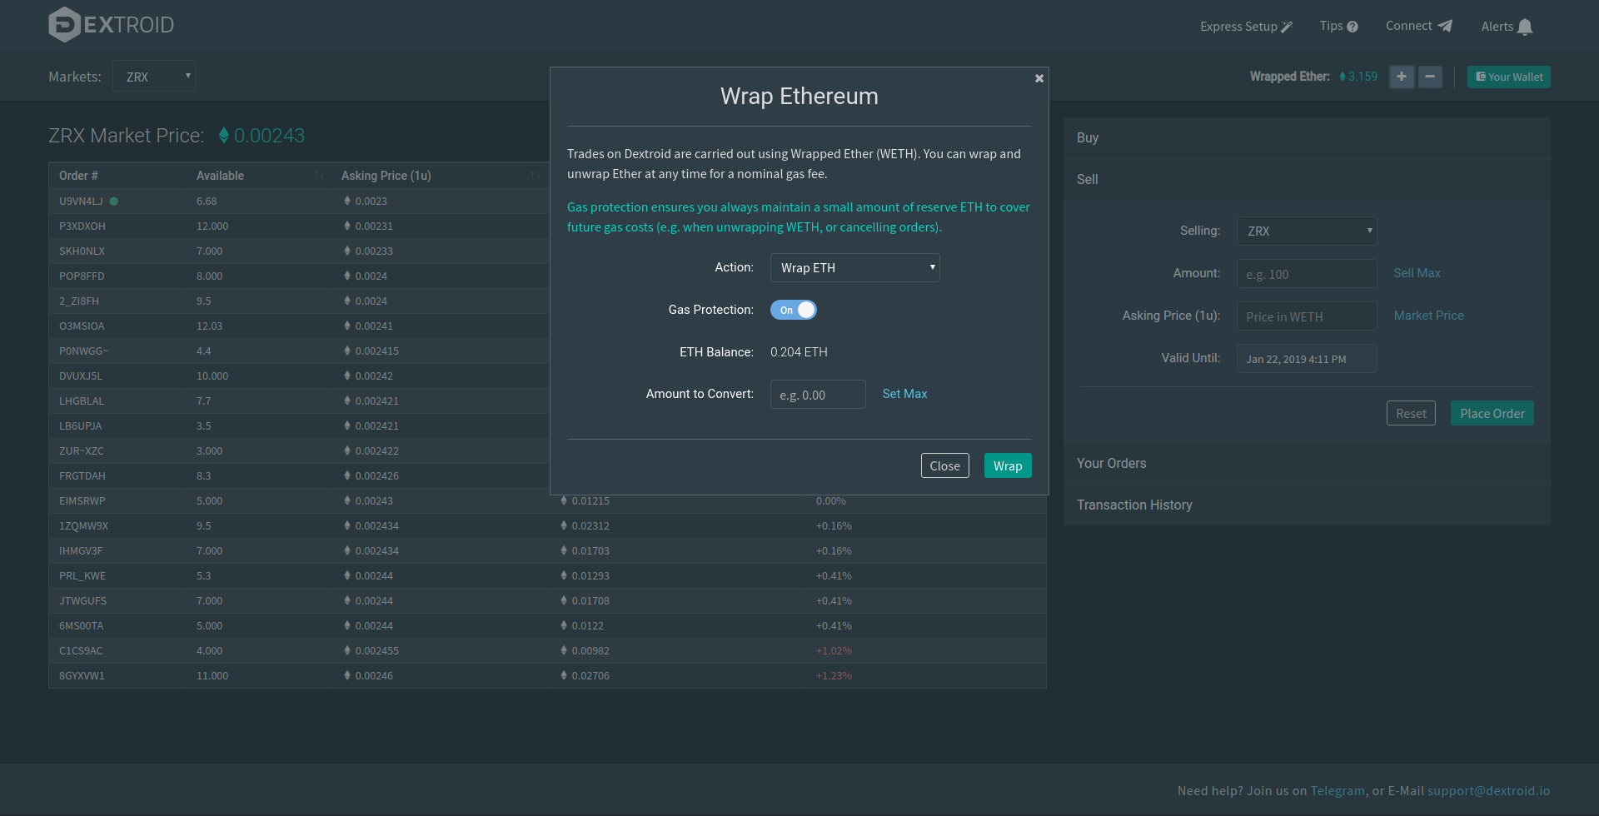Click plus button to wrap Ether
This screenshot has height=816, width=1599.
1402,77
